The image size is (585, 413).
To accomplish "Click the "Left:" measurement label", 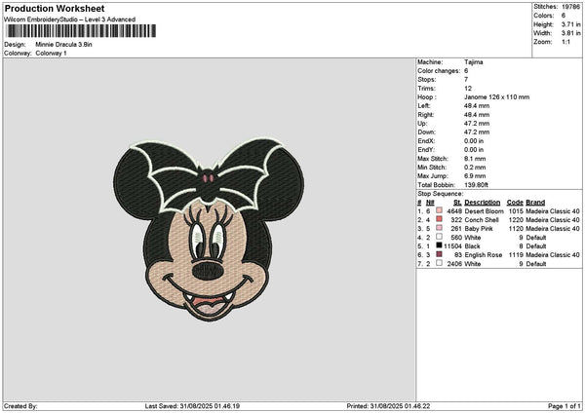I will (x=424, y=106).
